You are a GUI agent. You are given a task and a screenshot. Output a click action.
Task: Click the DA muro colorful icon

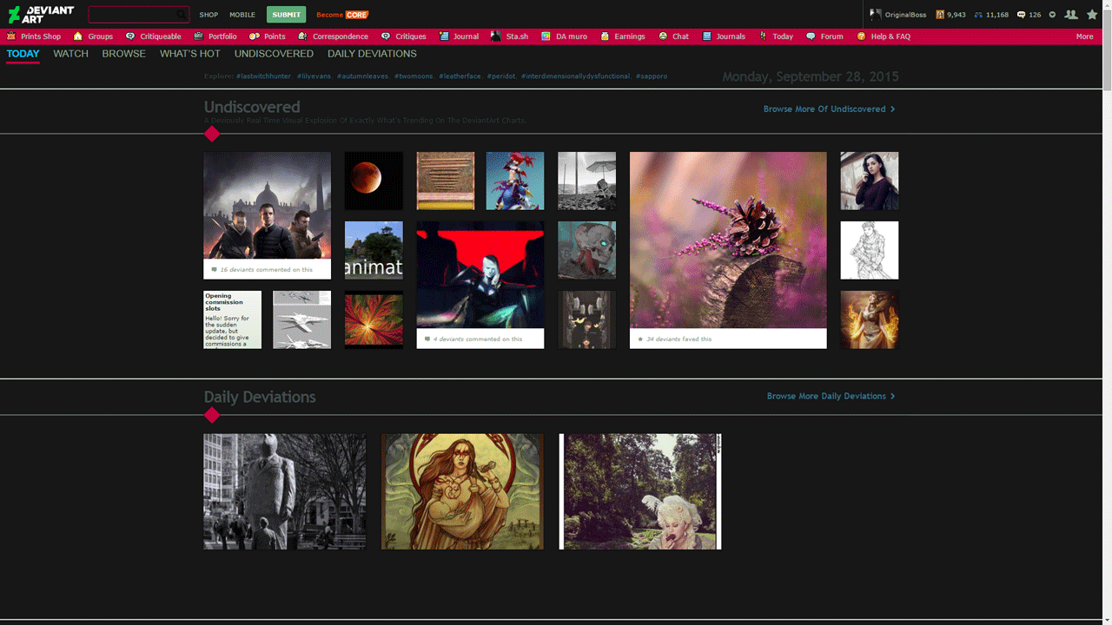tap(546, 36)
